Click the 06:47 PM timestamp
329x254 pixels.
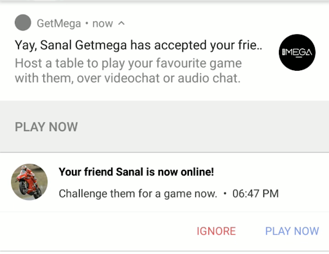256,194
